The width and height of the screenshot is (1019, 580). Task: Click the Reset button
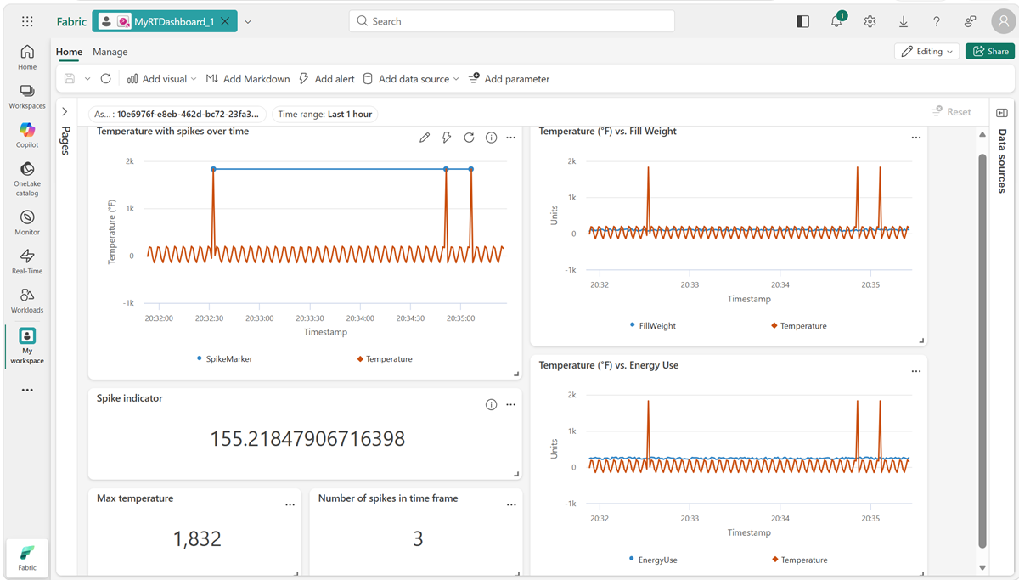point(951,112)
